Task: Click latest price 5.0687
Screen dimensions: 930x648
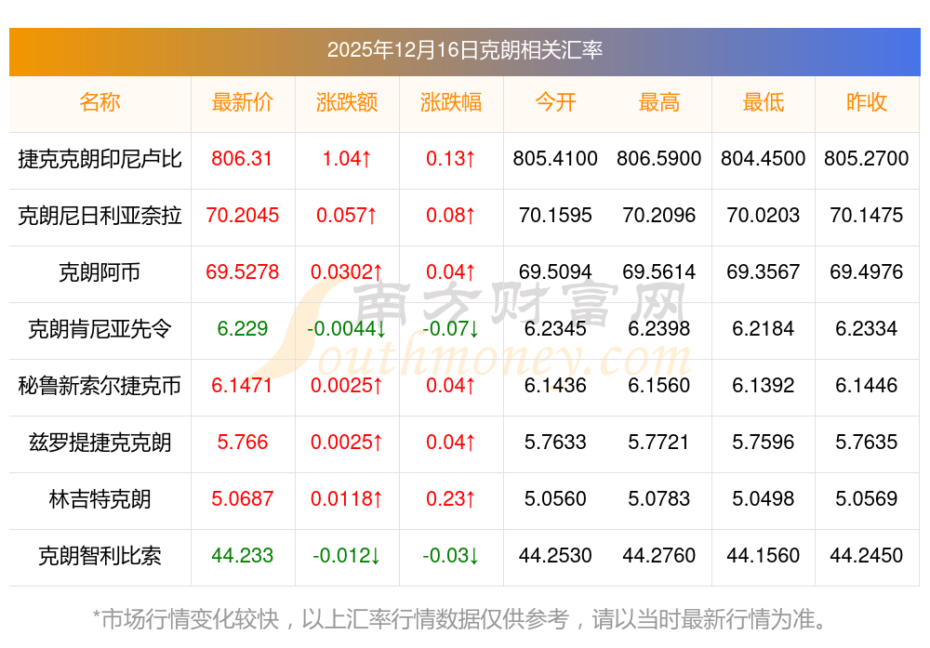Action: [242, 498]
